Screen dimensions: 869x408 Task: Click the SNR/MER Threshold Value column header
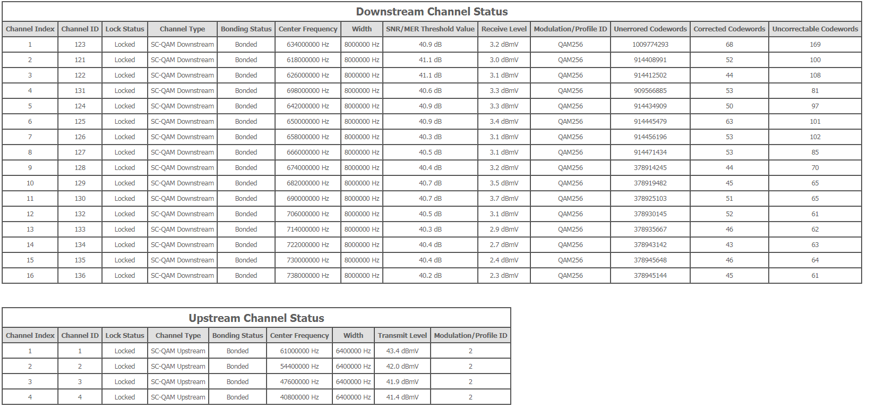pos(430,29)
